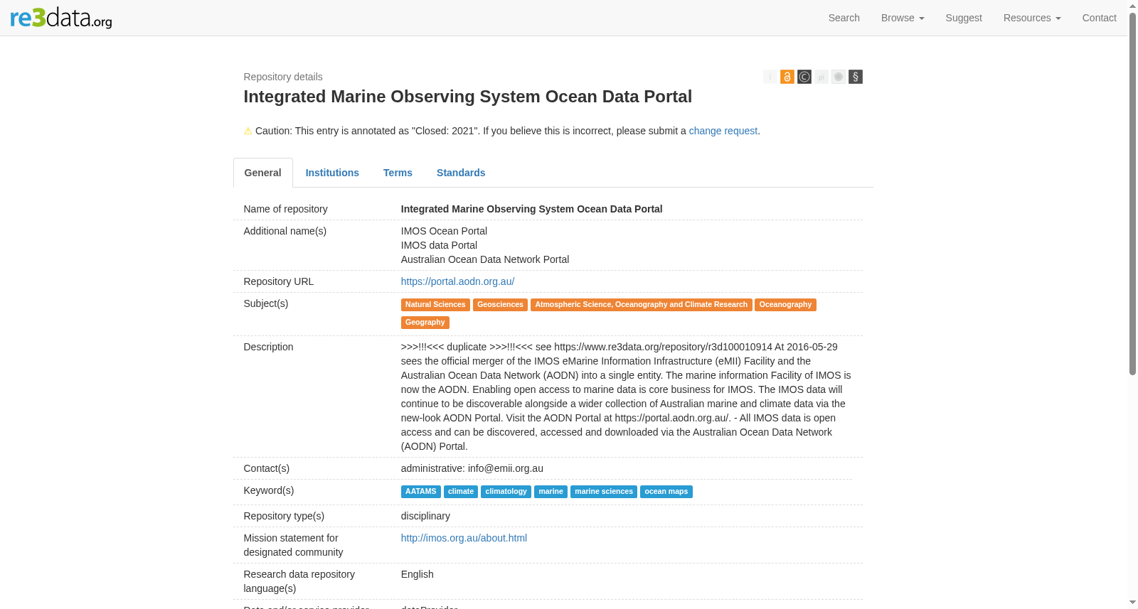Viewport: 1138px width, 609px height.
Task: Follow the 'change request' link
Action: click(x=723, y=131)
